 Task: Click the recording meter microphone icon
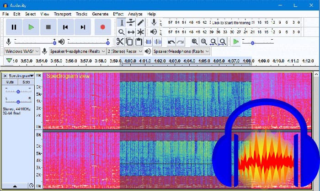154,22
